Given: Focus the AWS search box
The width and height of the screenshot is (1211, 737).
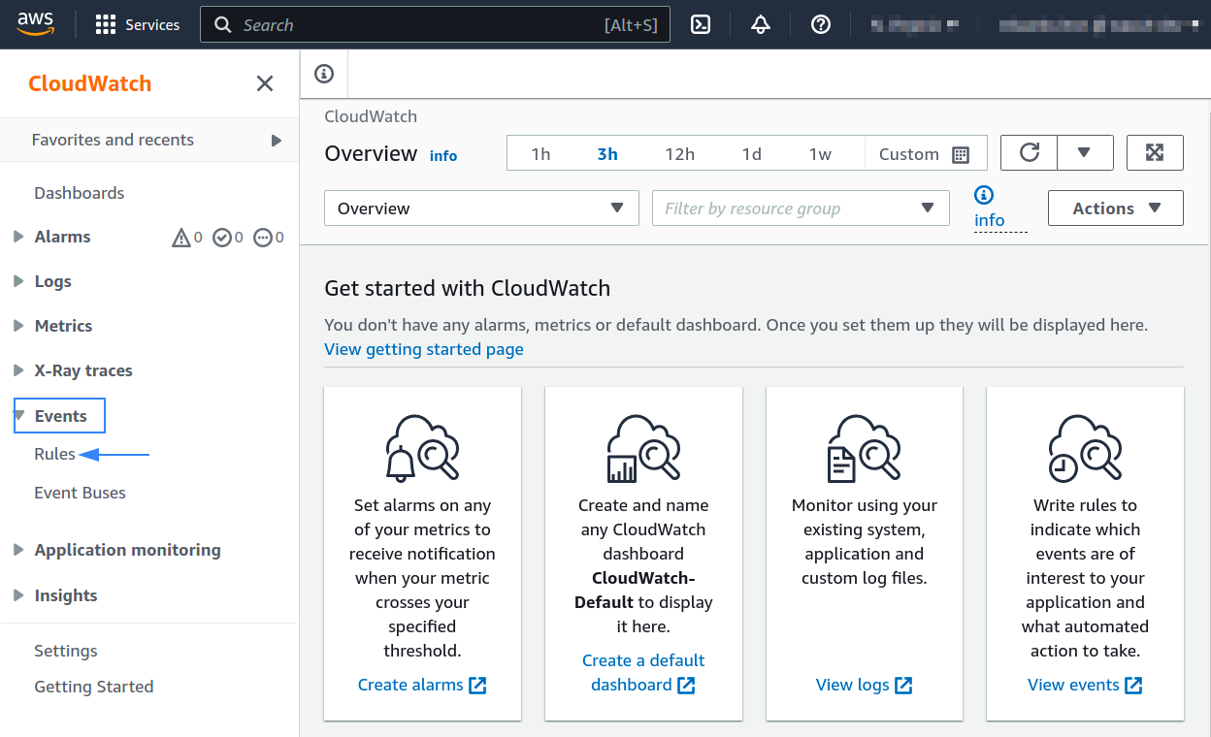Looking at the screenshot, I should point(436,25).
